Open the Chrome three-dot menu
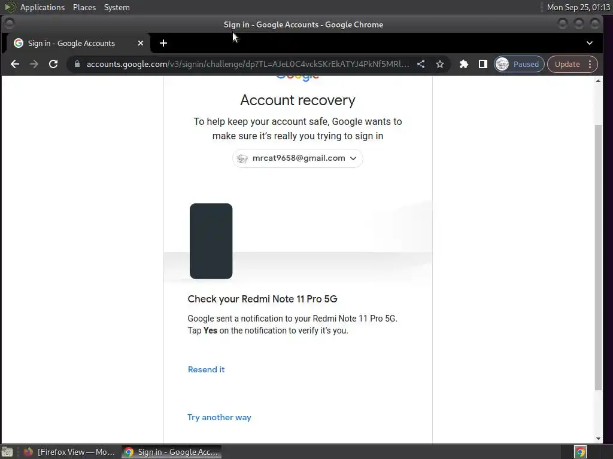 click(590, 64)
